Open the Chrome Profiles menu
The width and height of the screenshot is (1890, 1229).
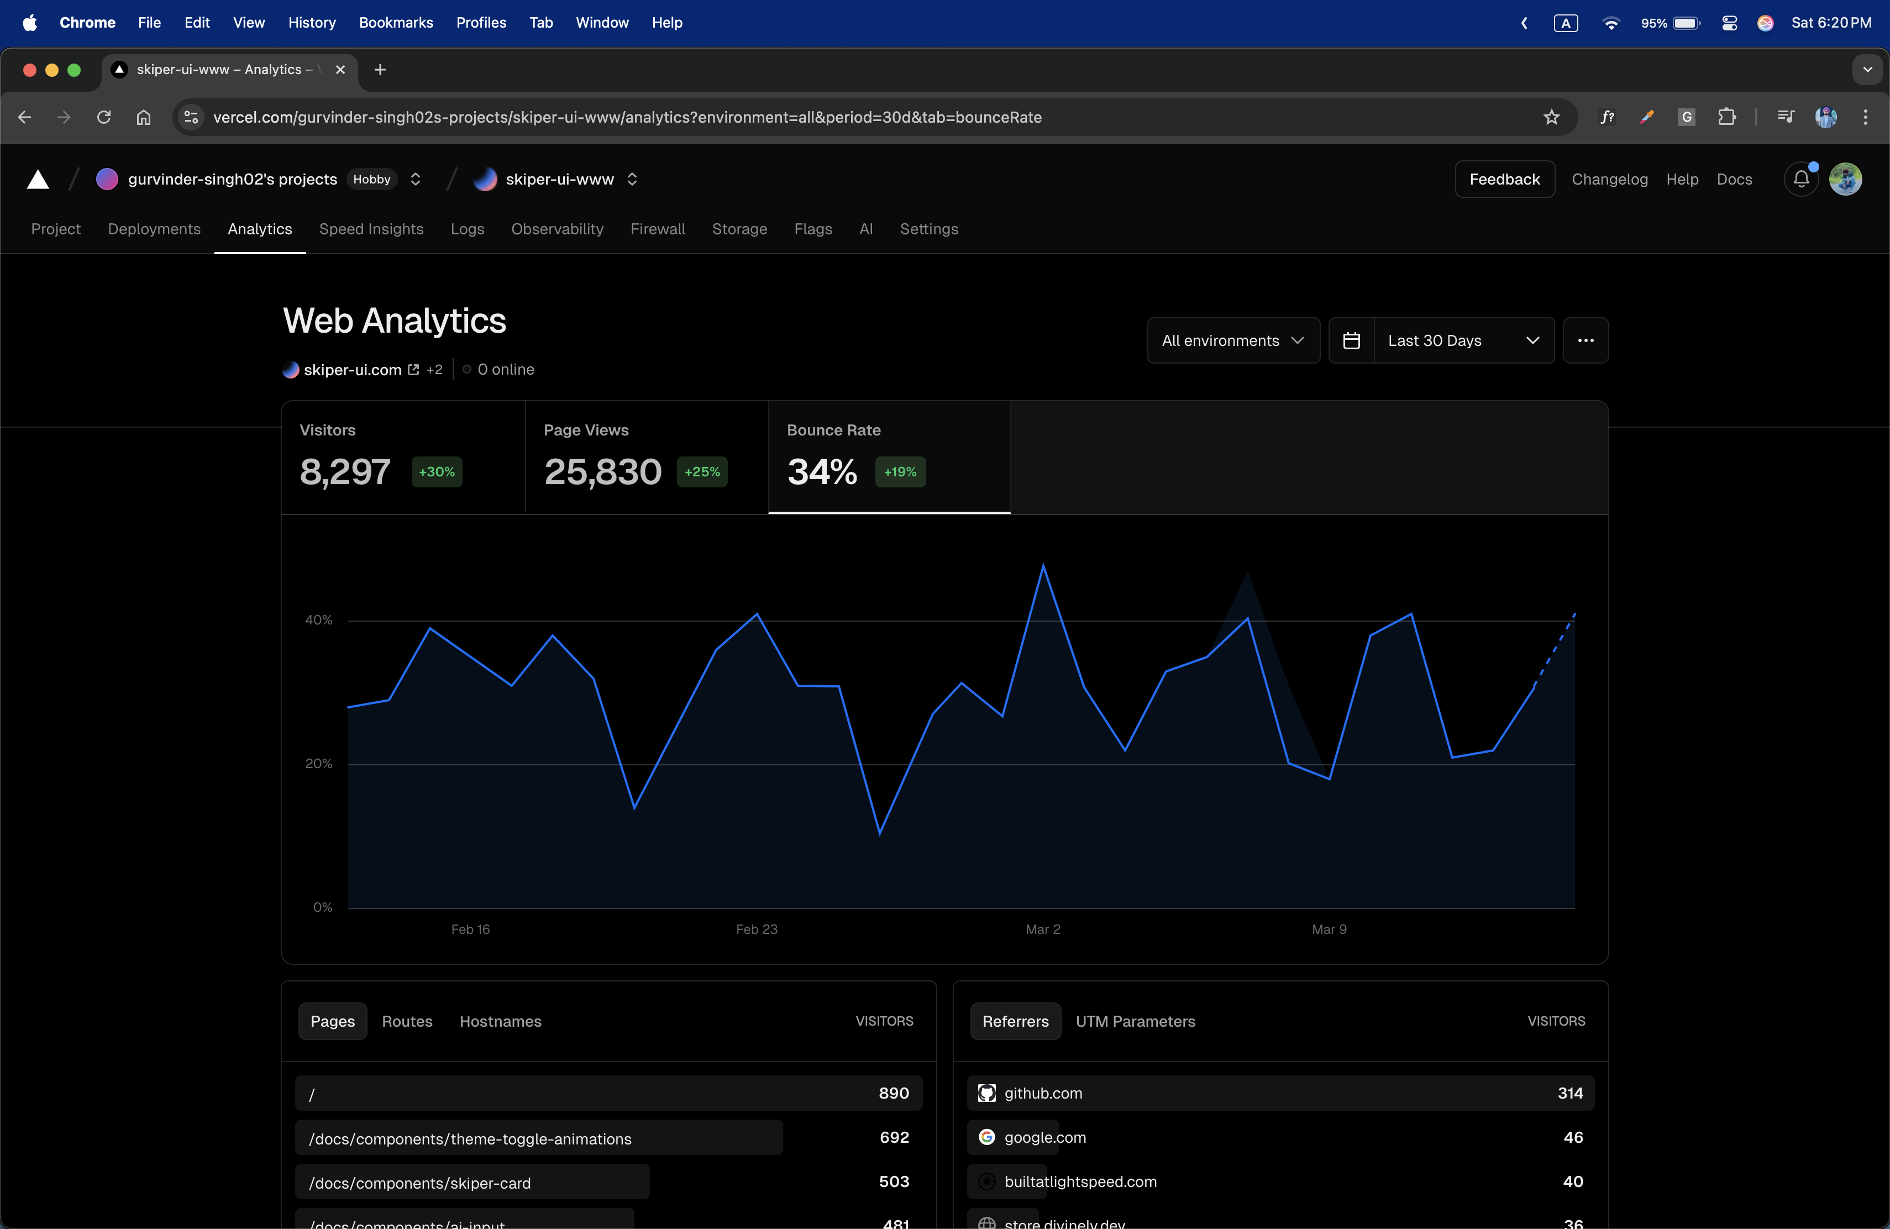(481, 23)
